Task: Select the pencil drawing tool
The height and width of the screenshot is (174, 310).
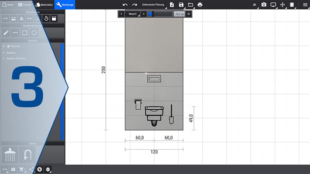Action: pyautogui.click(x=6, y=33)
